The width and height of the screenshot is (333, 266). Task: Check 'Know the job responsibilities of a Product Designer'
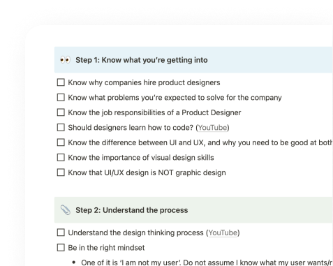click(x=61, y=112)
